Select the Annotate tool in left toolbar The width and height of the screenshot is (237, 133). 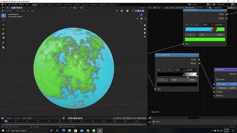tap(3, 43)
